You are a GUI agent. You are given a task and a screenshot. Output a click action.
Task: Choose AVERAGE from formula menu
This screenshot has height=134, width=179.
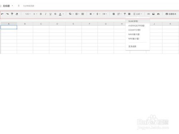pos(137,26)
